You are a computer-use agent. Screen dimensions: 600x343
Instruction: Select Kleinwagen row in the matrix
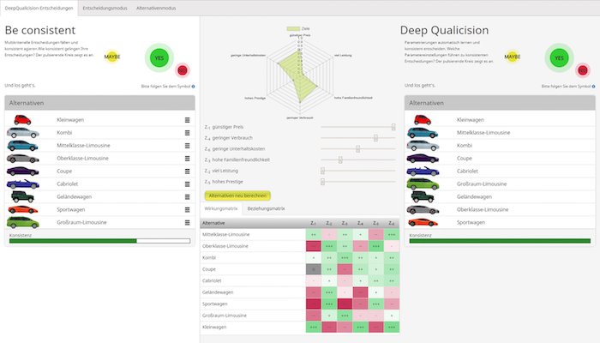pos(300,327)
